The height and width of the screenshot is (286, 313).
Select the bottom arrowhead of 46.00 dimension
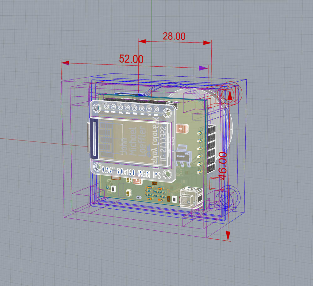pyautogui.click(x=228, y=236)
